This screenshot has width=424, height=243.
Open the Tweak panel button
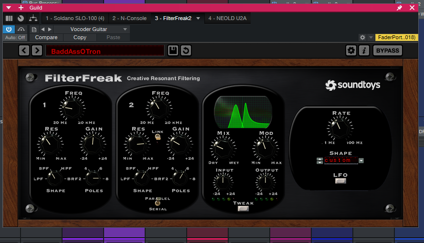(x=243, y=209)
